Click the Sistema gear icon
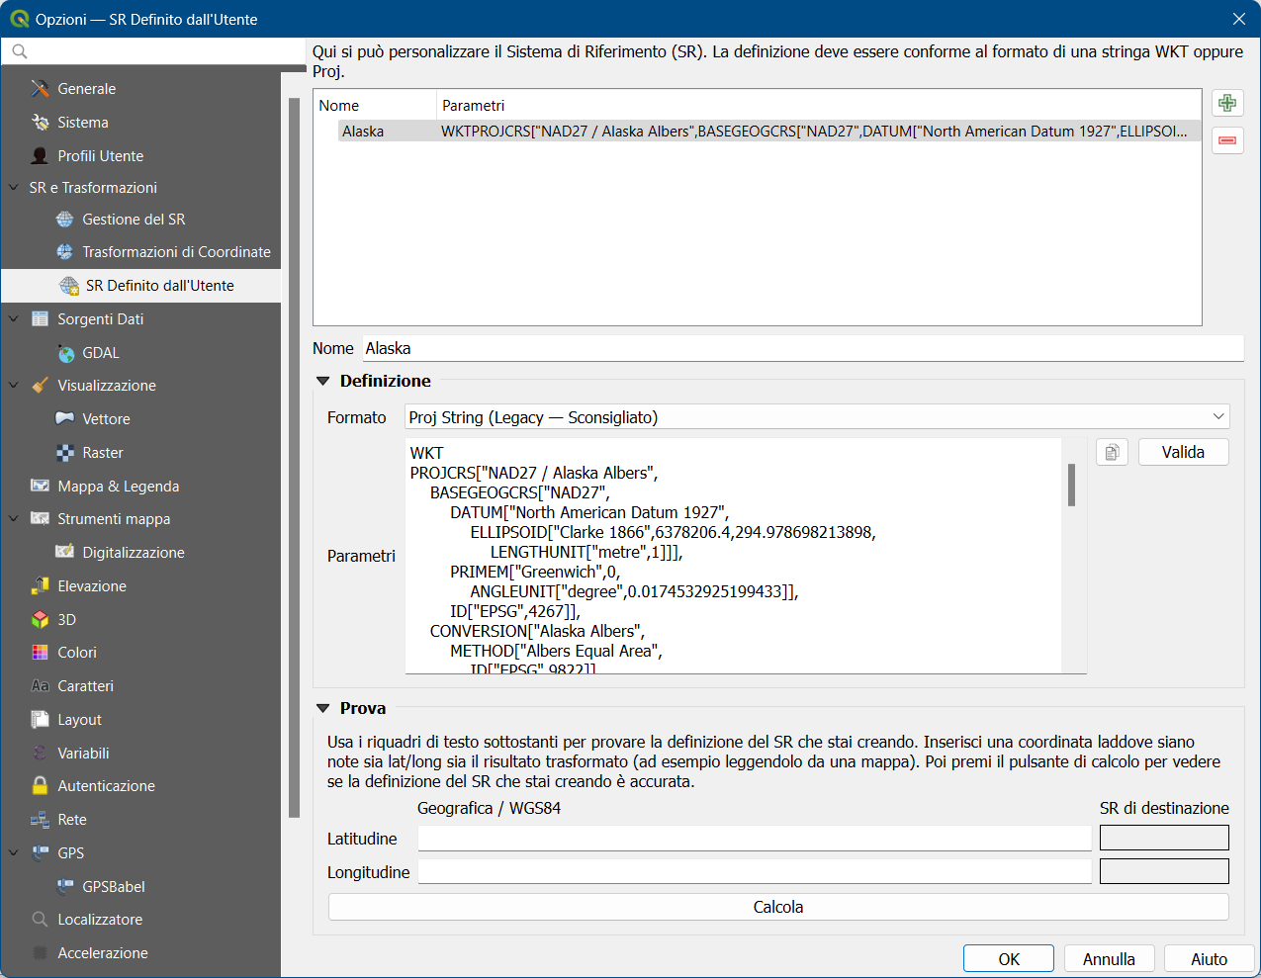1261x978 pixels. (40, 123)
